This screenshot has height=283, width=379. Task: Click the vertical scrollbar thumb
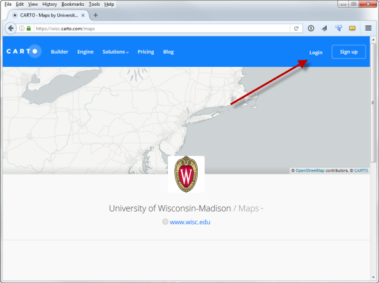(x=373, y=103)
